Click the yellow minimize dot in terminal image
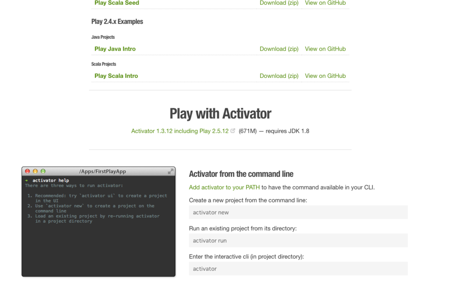The image size is (450, 293). click(35, 171)
